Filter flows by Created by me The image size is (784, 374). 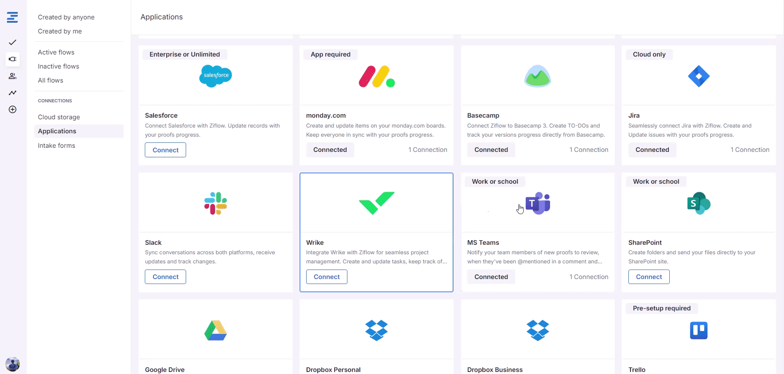click(x=60, y=31)
